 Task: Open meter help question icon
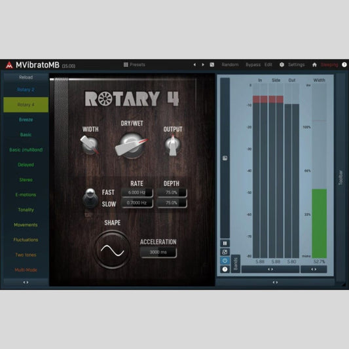(x=225, y=269)
